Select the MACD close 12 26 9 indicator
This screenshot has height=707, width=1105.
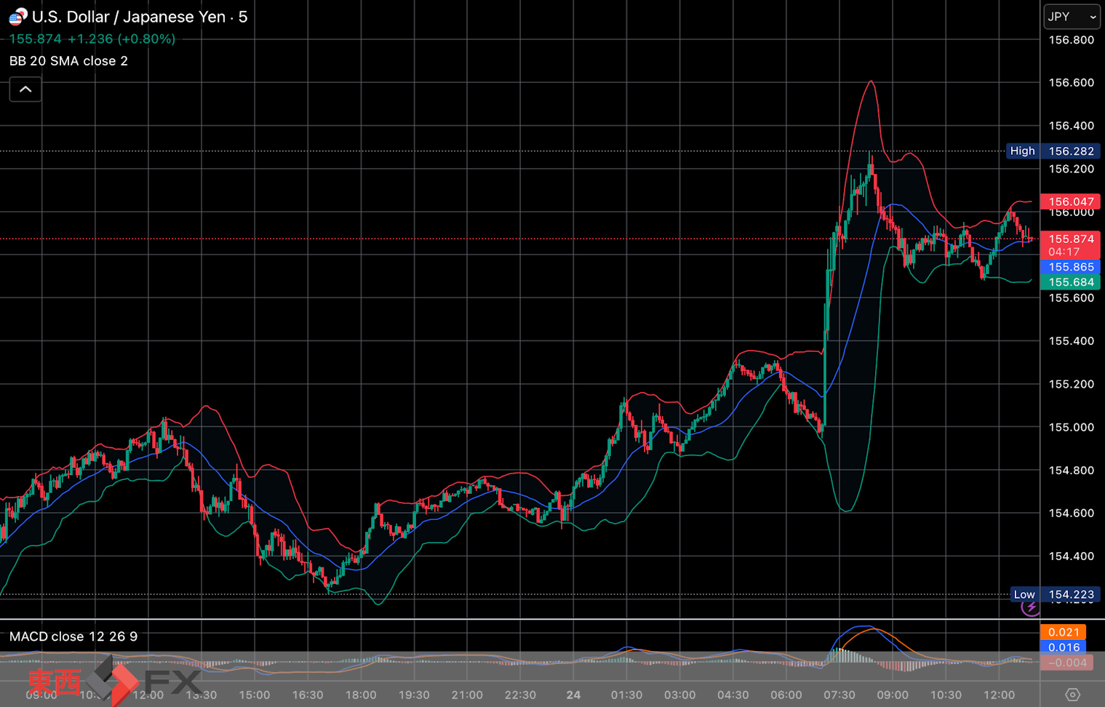(x=73, y=636)
